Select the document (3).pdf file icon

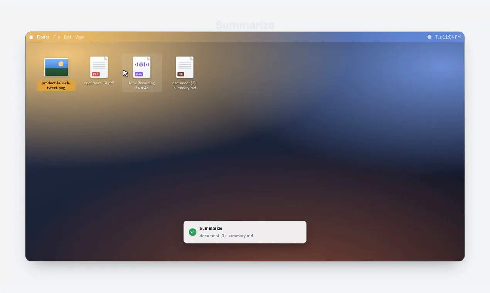[99, 67]
